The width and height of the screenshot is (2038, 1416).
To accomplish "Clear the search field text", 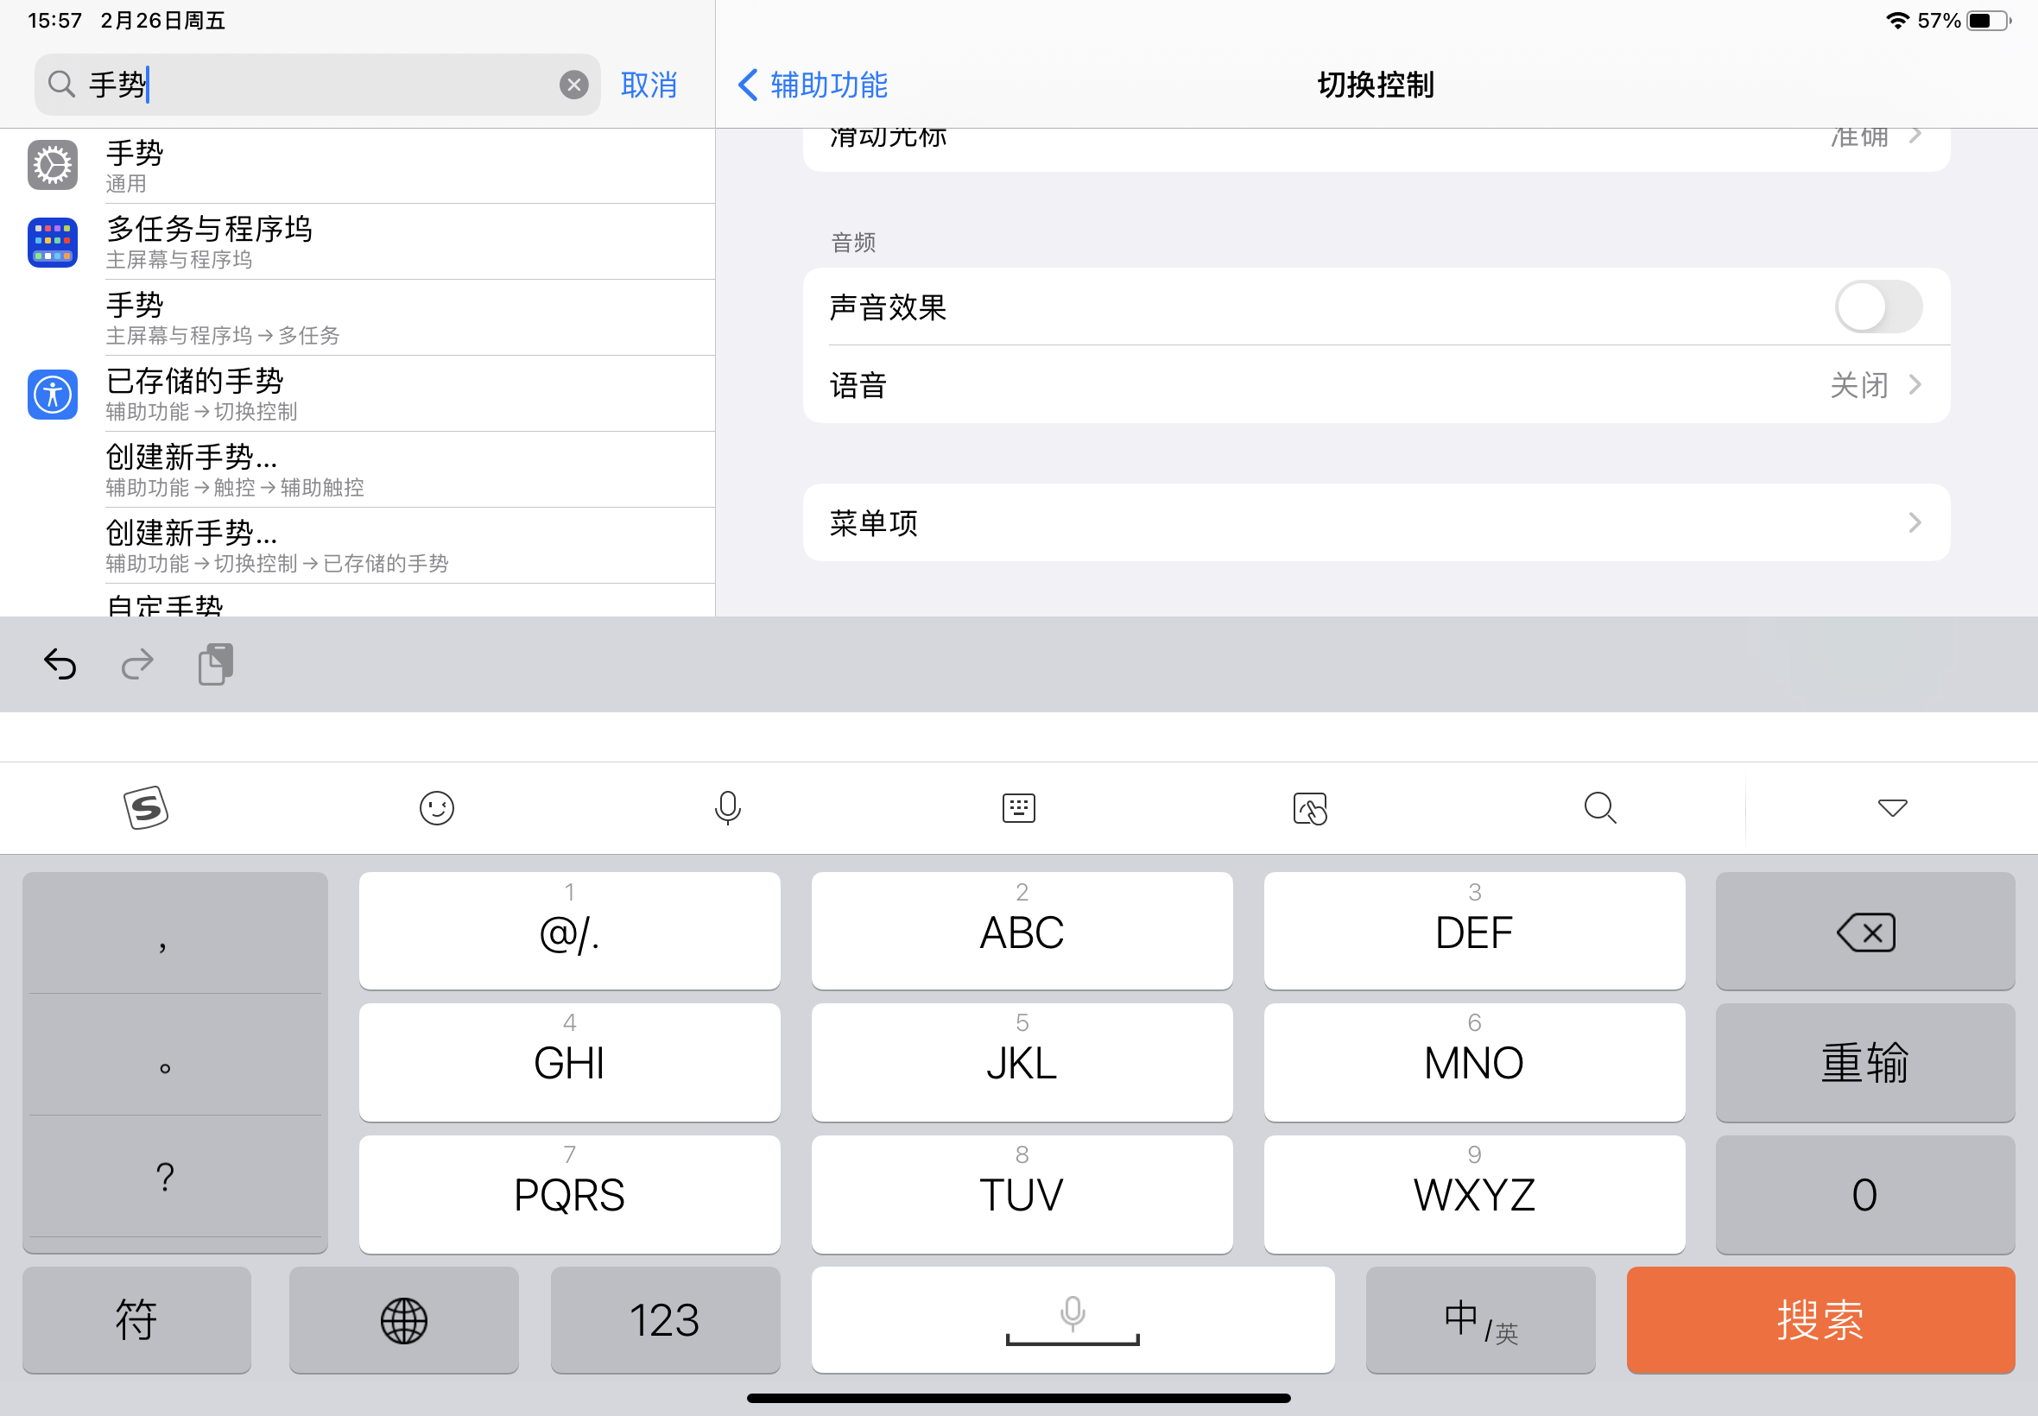I will point(574,85).
